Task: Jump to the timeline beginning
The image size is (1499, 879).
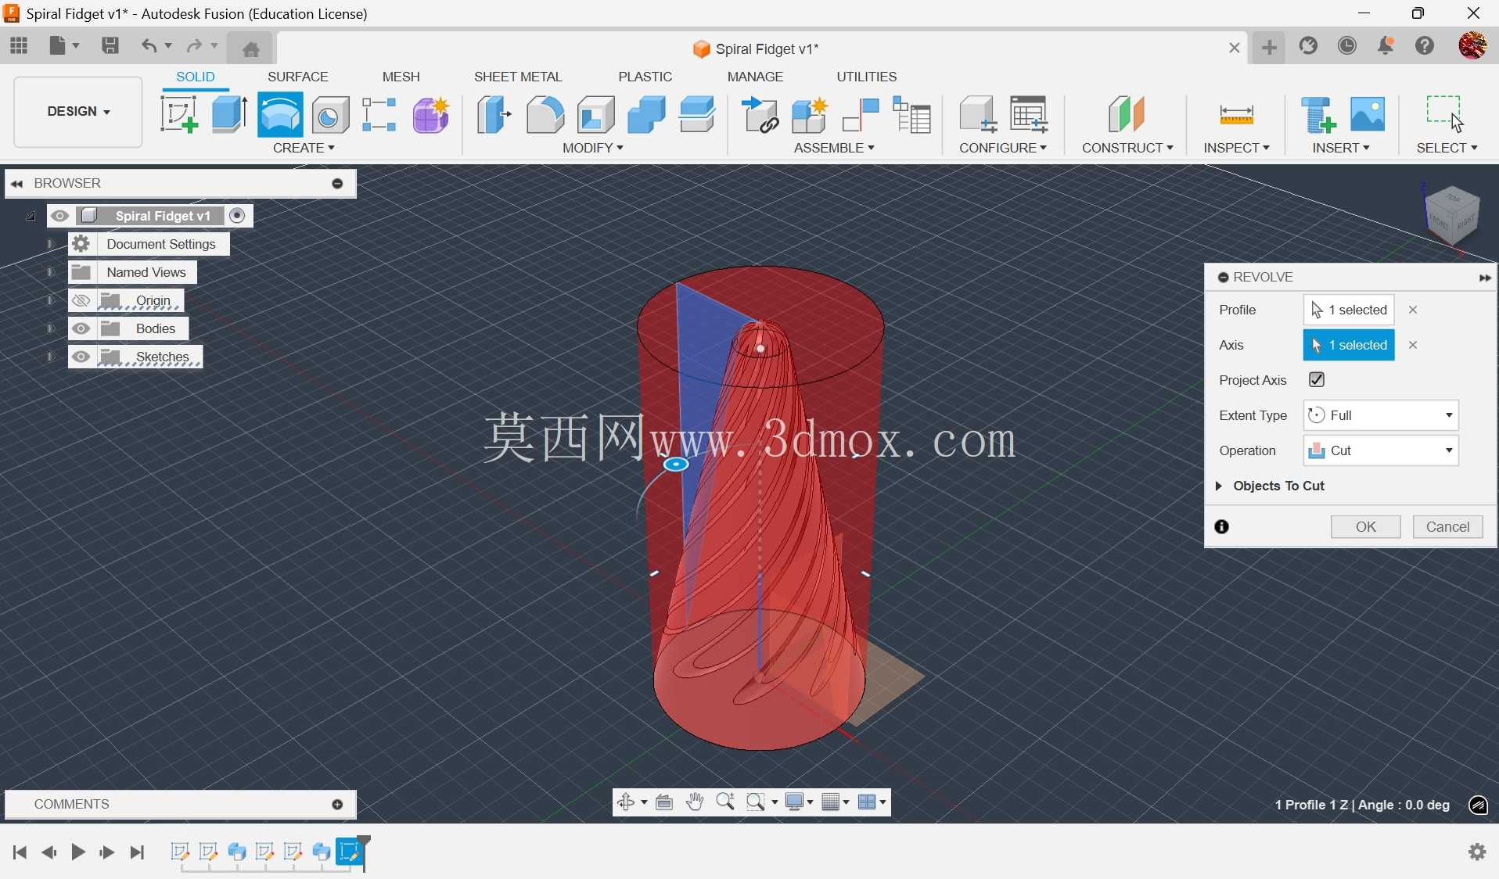Action: [20, 852]
